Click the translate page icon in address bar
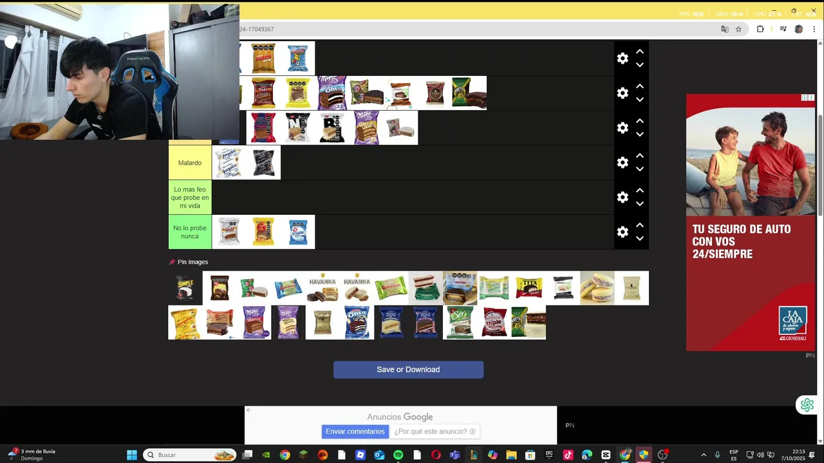Screen dimensions: 824x463 click(x=725, y=29)
